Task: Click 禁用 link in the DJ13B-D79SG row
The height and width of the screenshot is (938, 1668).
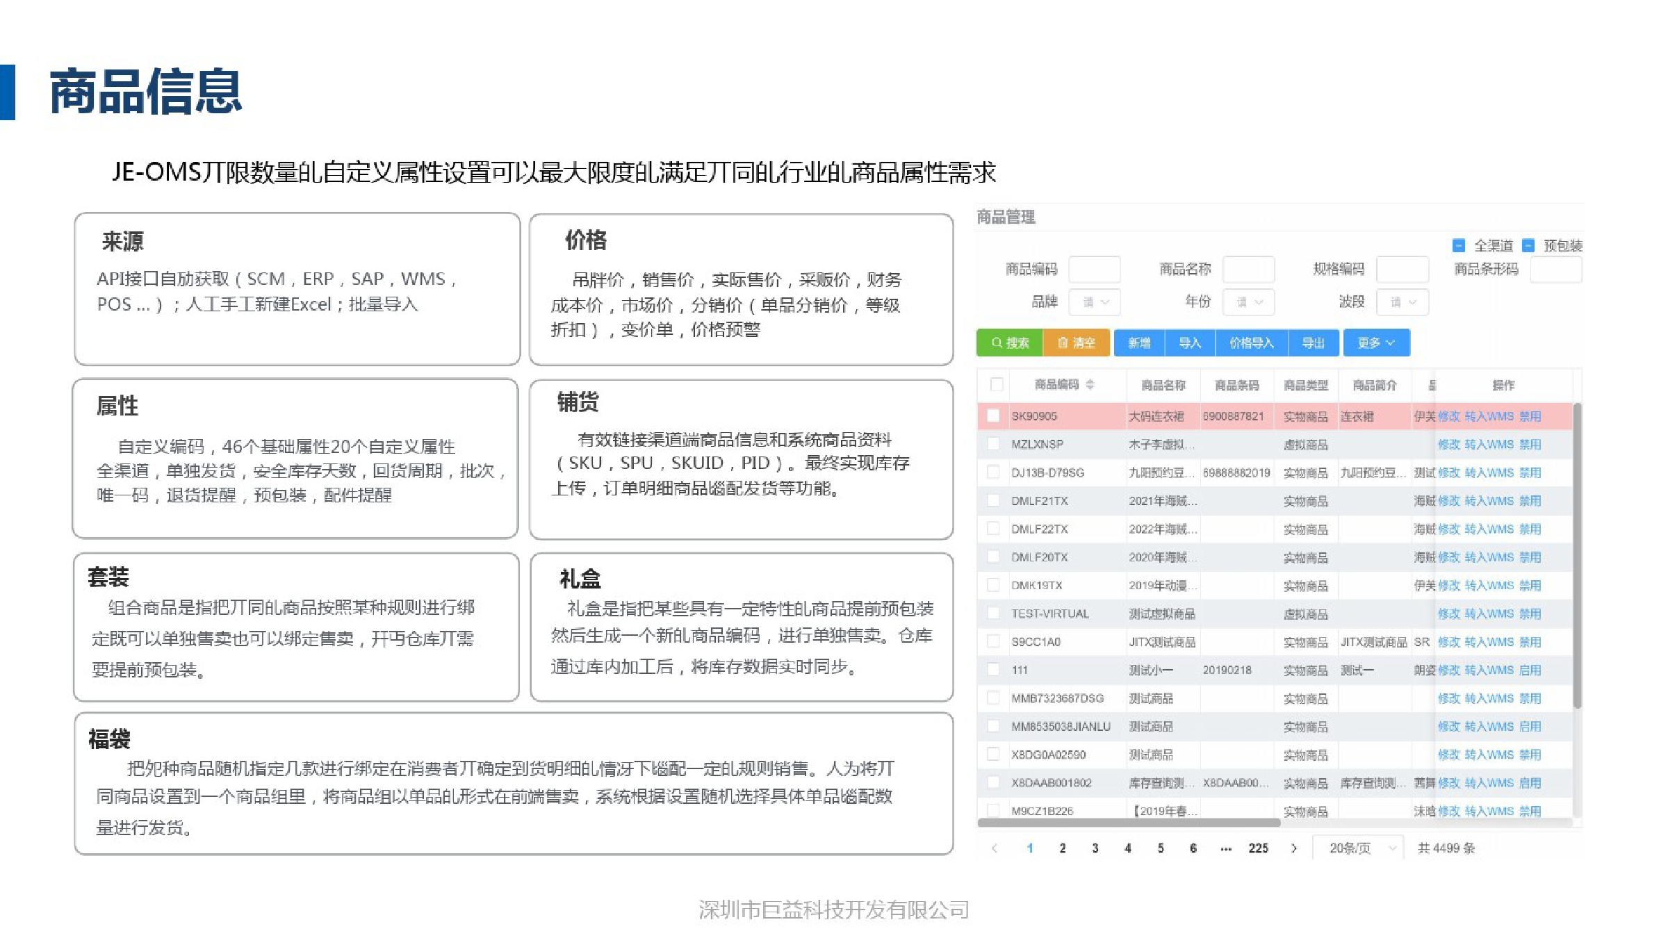Action: (1530, 472)
